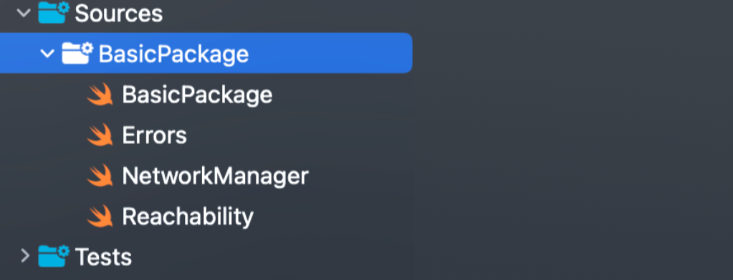Select the Tests folder label
733x280 pixels.
(103, 257)
